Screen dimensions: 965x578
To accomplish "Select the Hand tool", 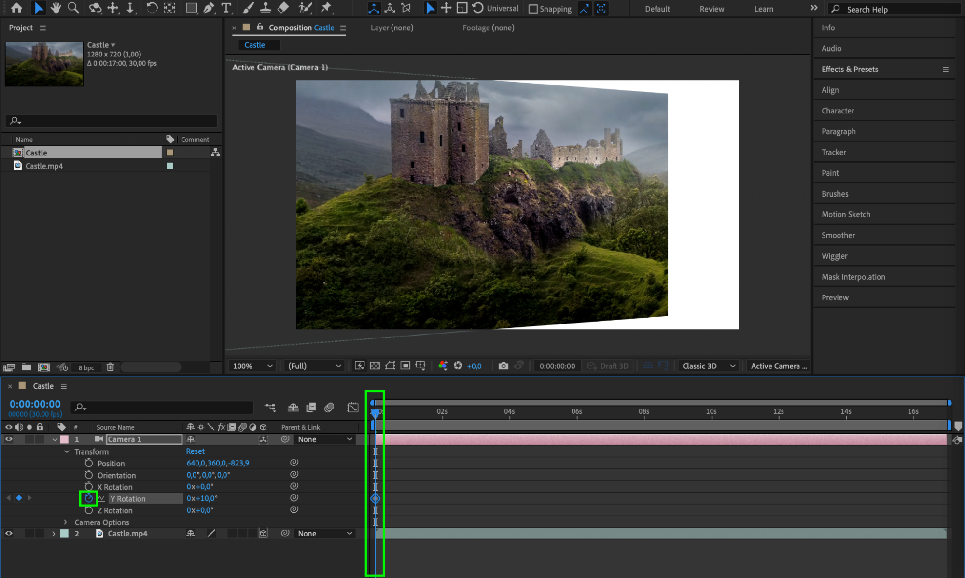I will (56, 8).
